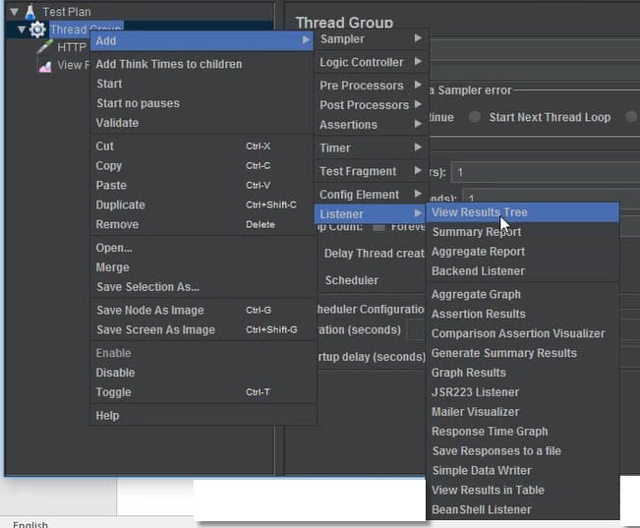The height and width of the screenshot is (528, 640).
Task: Expand the Logic Controller submenu
Action: click(x=371, y=63)
